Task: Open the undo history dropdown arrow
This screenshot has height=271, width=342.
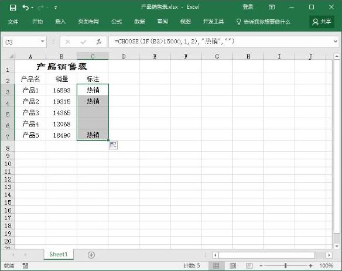Action: pos(32,8)
